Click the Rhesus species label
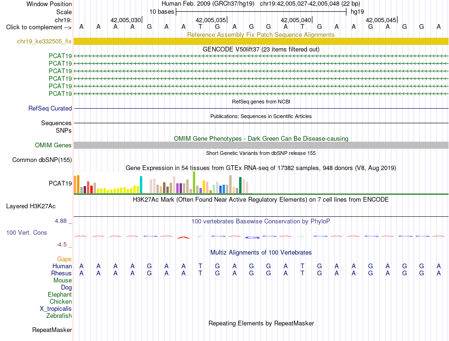 (x=61, y=273)
